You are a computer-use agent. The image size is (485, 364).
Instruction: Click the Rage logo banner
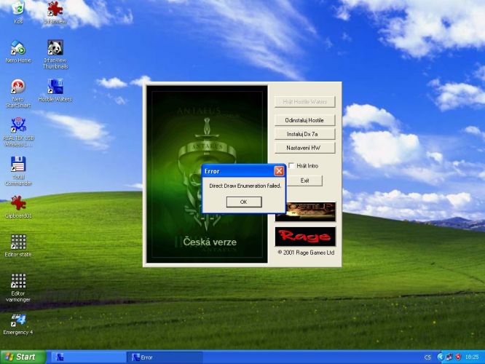[x=305, y=237]
